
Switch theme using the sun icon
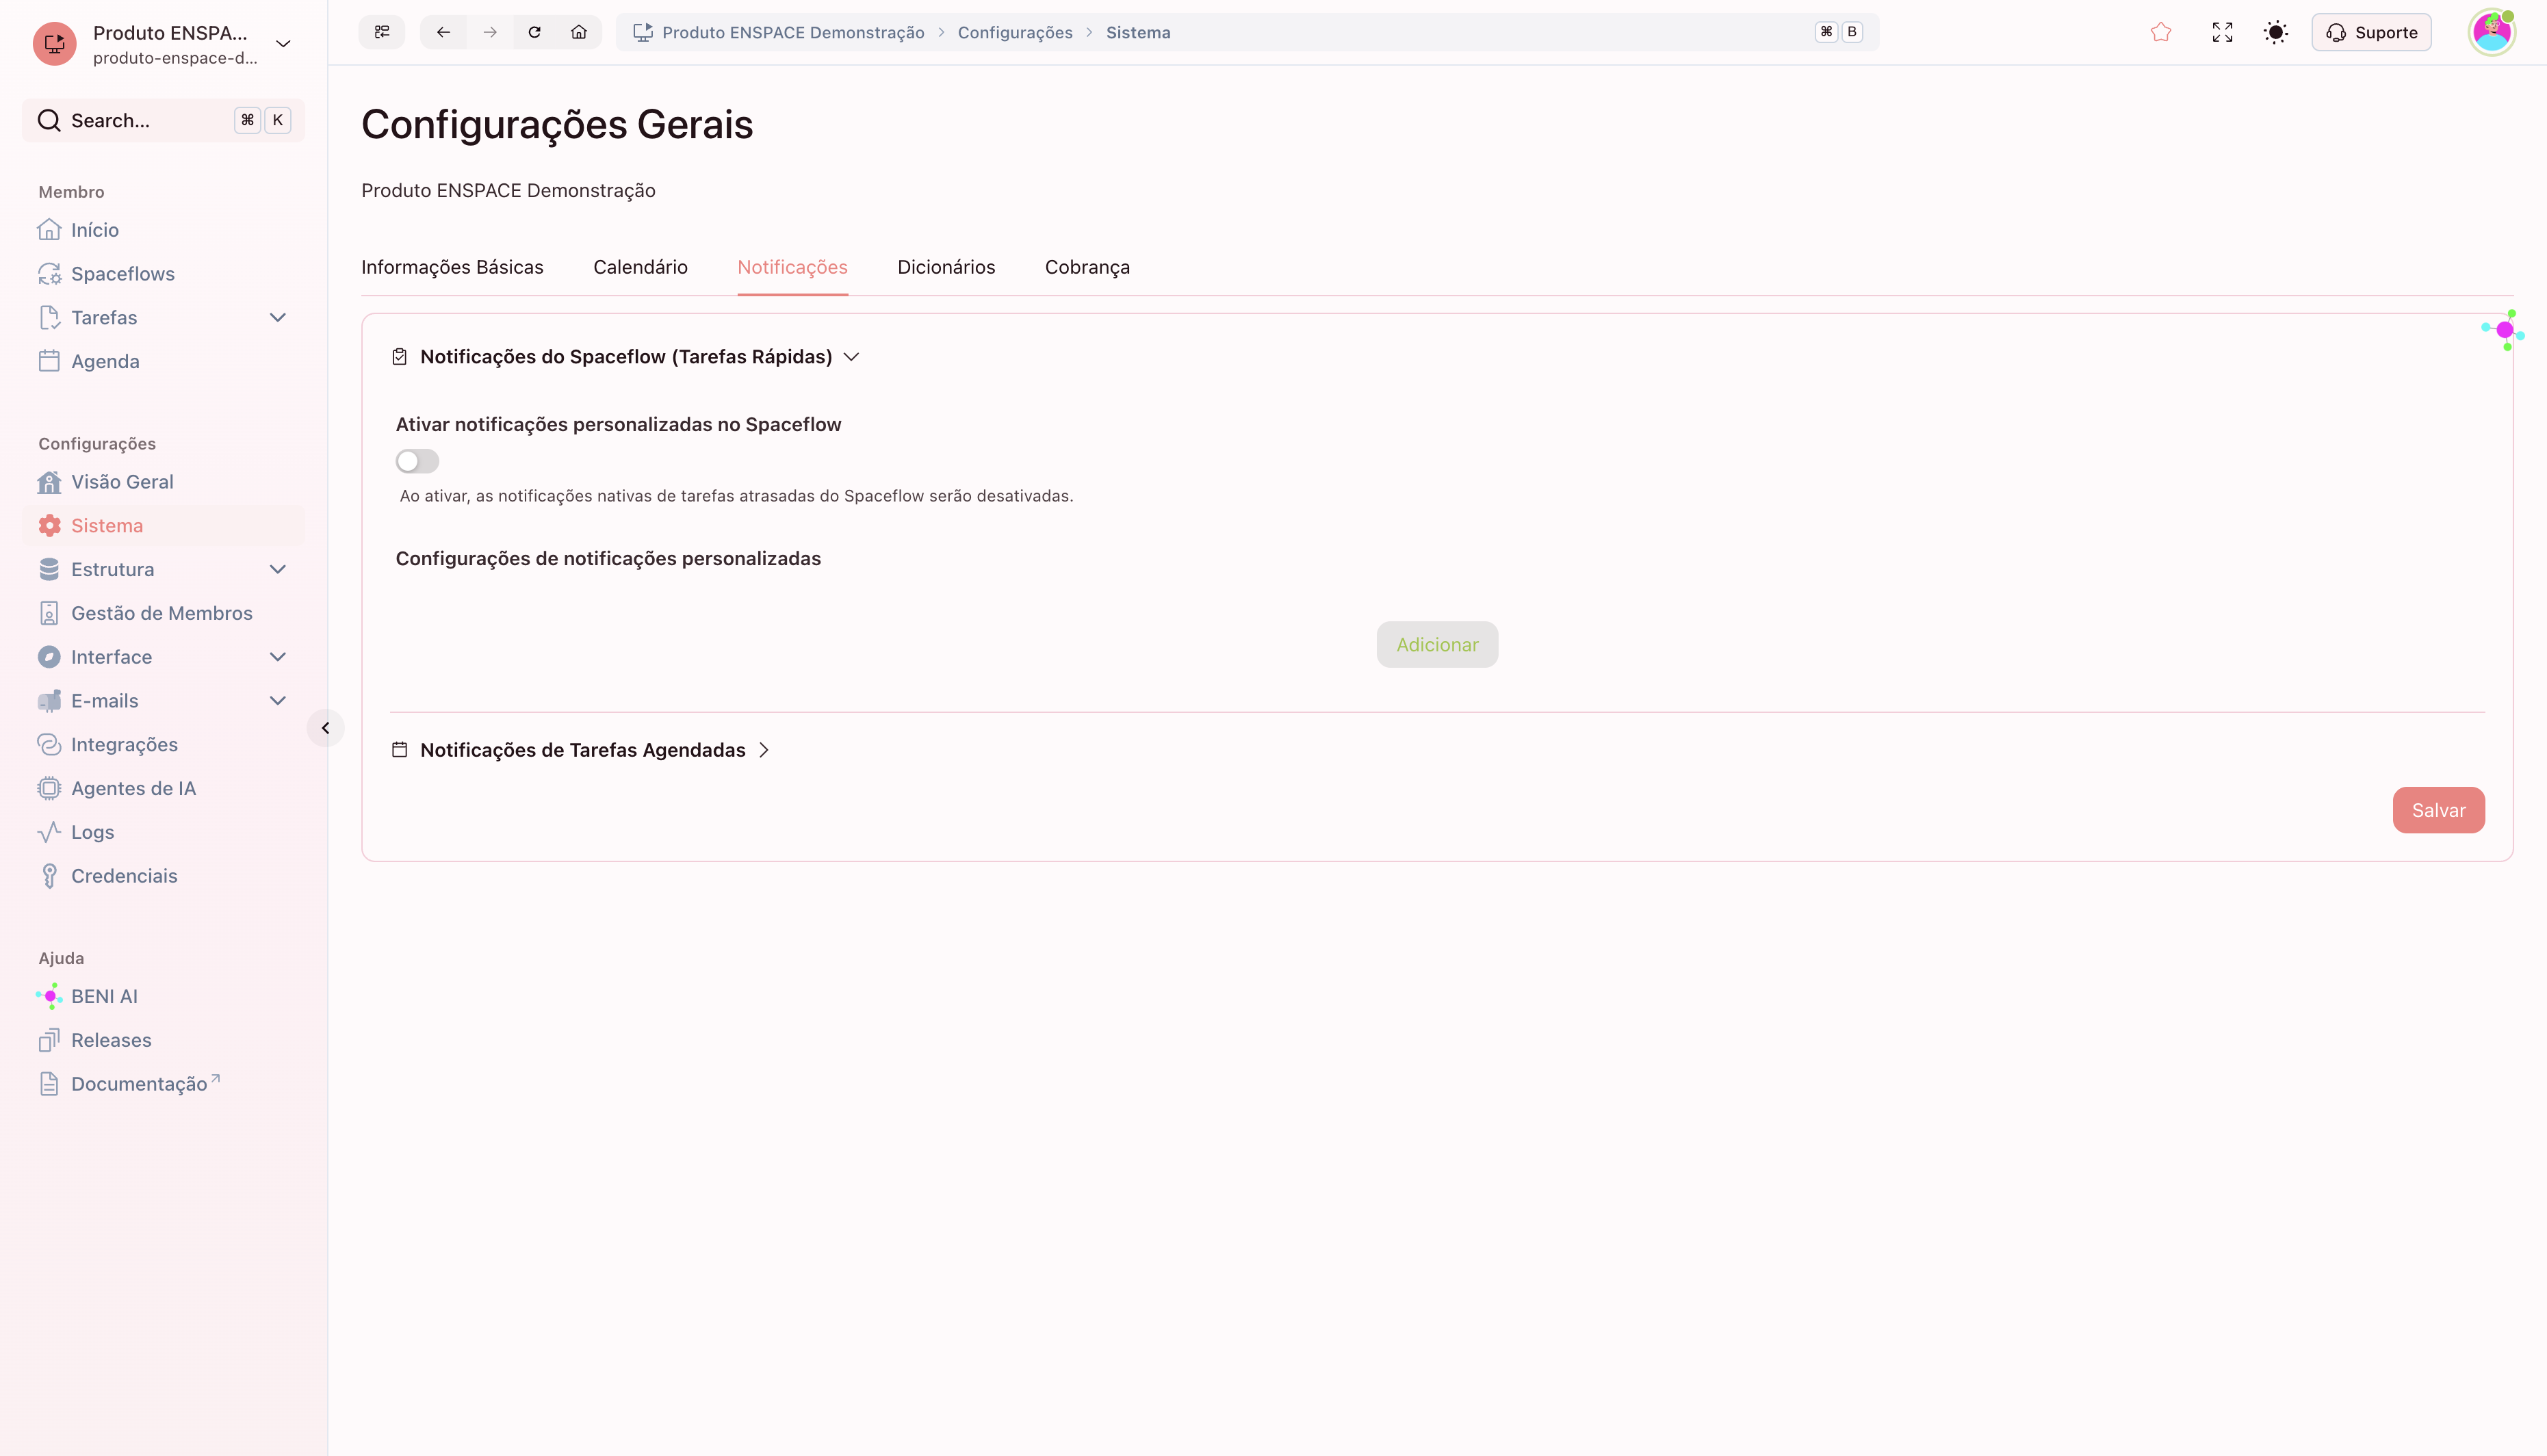pyautogui.click(x=2276, y=32)
